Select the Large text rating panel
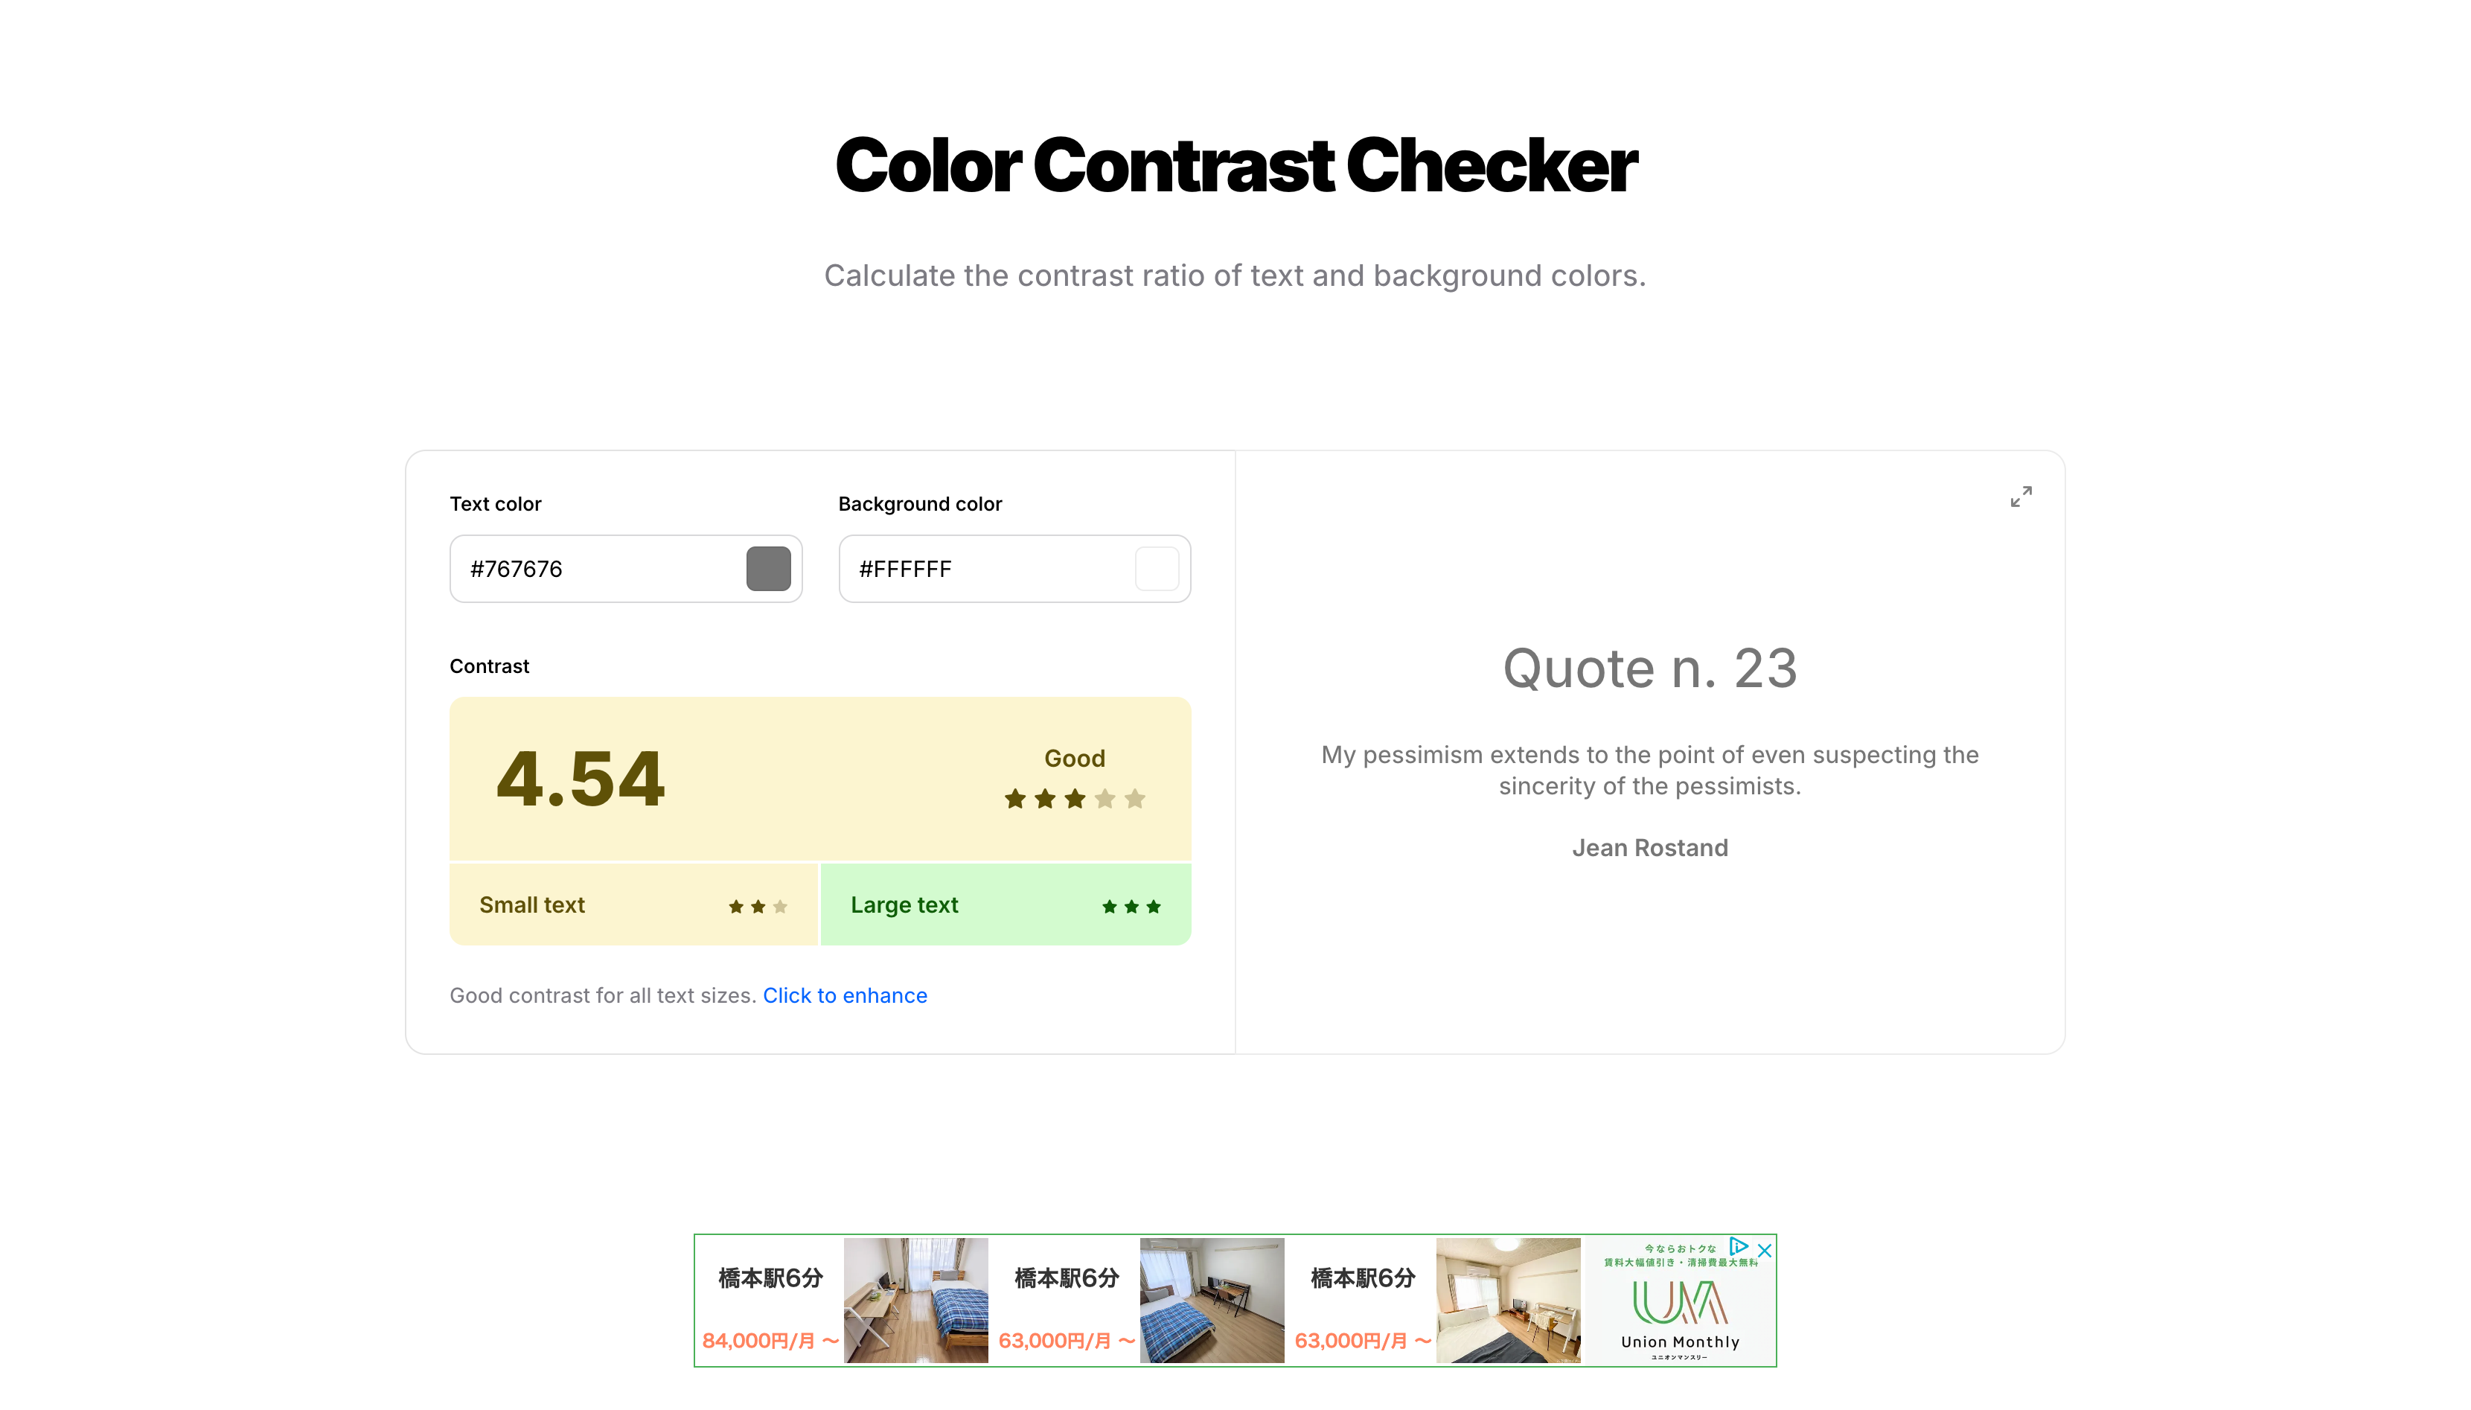This screenshot has width=2471, height=1410. point(1005,905)
